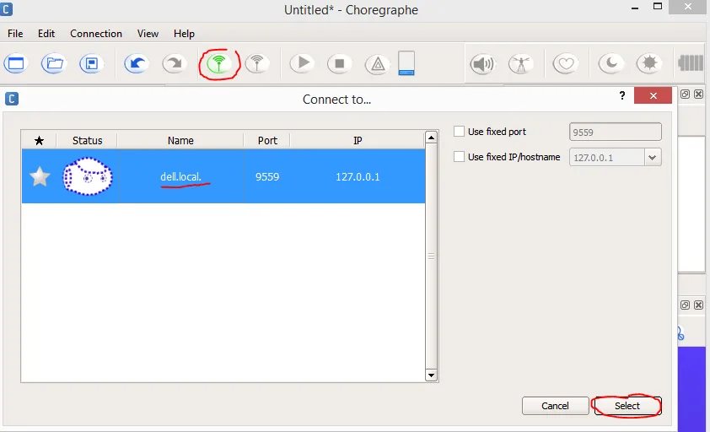
Task: Click the grey Disconnect antenna icon
Action: [x=256, y=63]
